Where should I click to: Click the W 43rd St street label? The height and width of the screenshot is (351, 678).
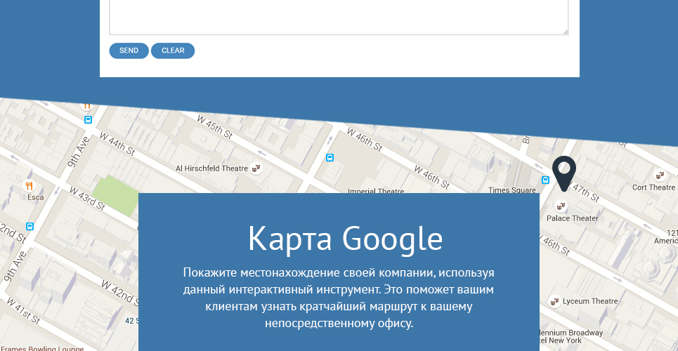[87, 199]
